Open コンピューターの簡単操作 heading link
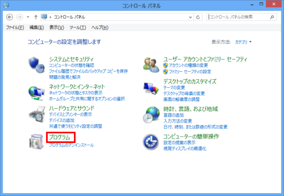 [x=191, y=137]
